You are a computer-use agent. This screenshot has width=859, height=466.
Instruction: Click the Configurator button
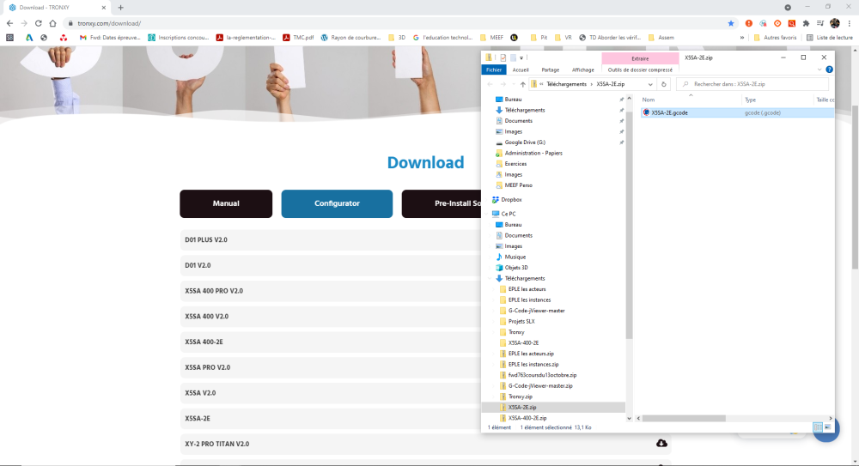coord(337,203)
